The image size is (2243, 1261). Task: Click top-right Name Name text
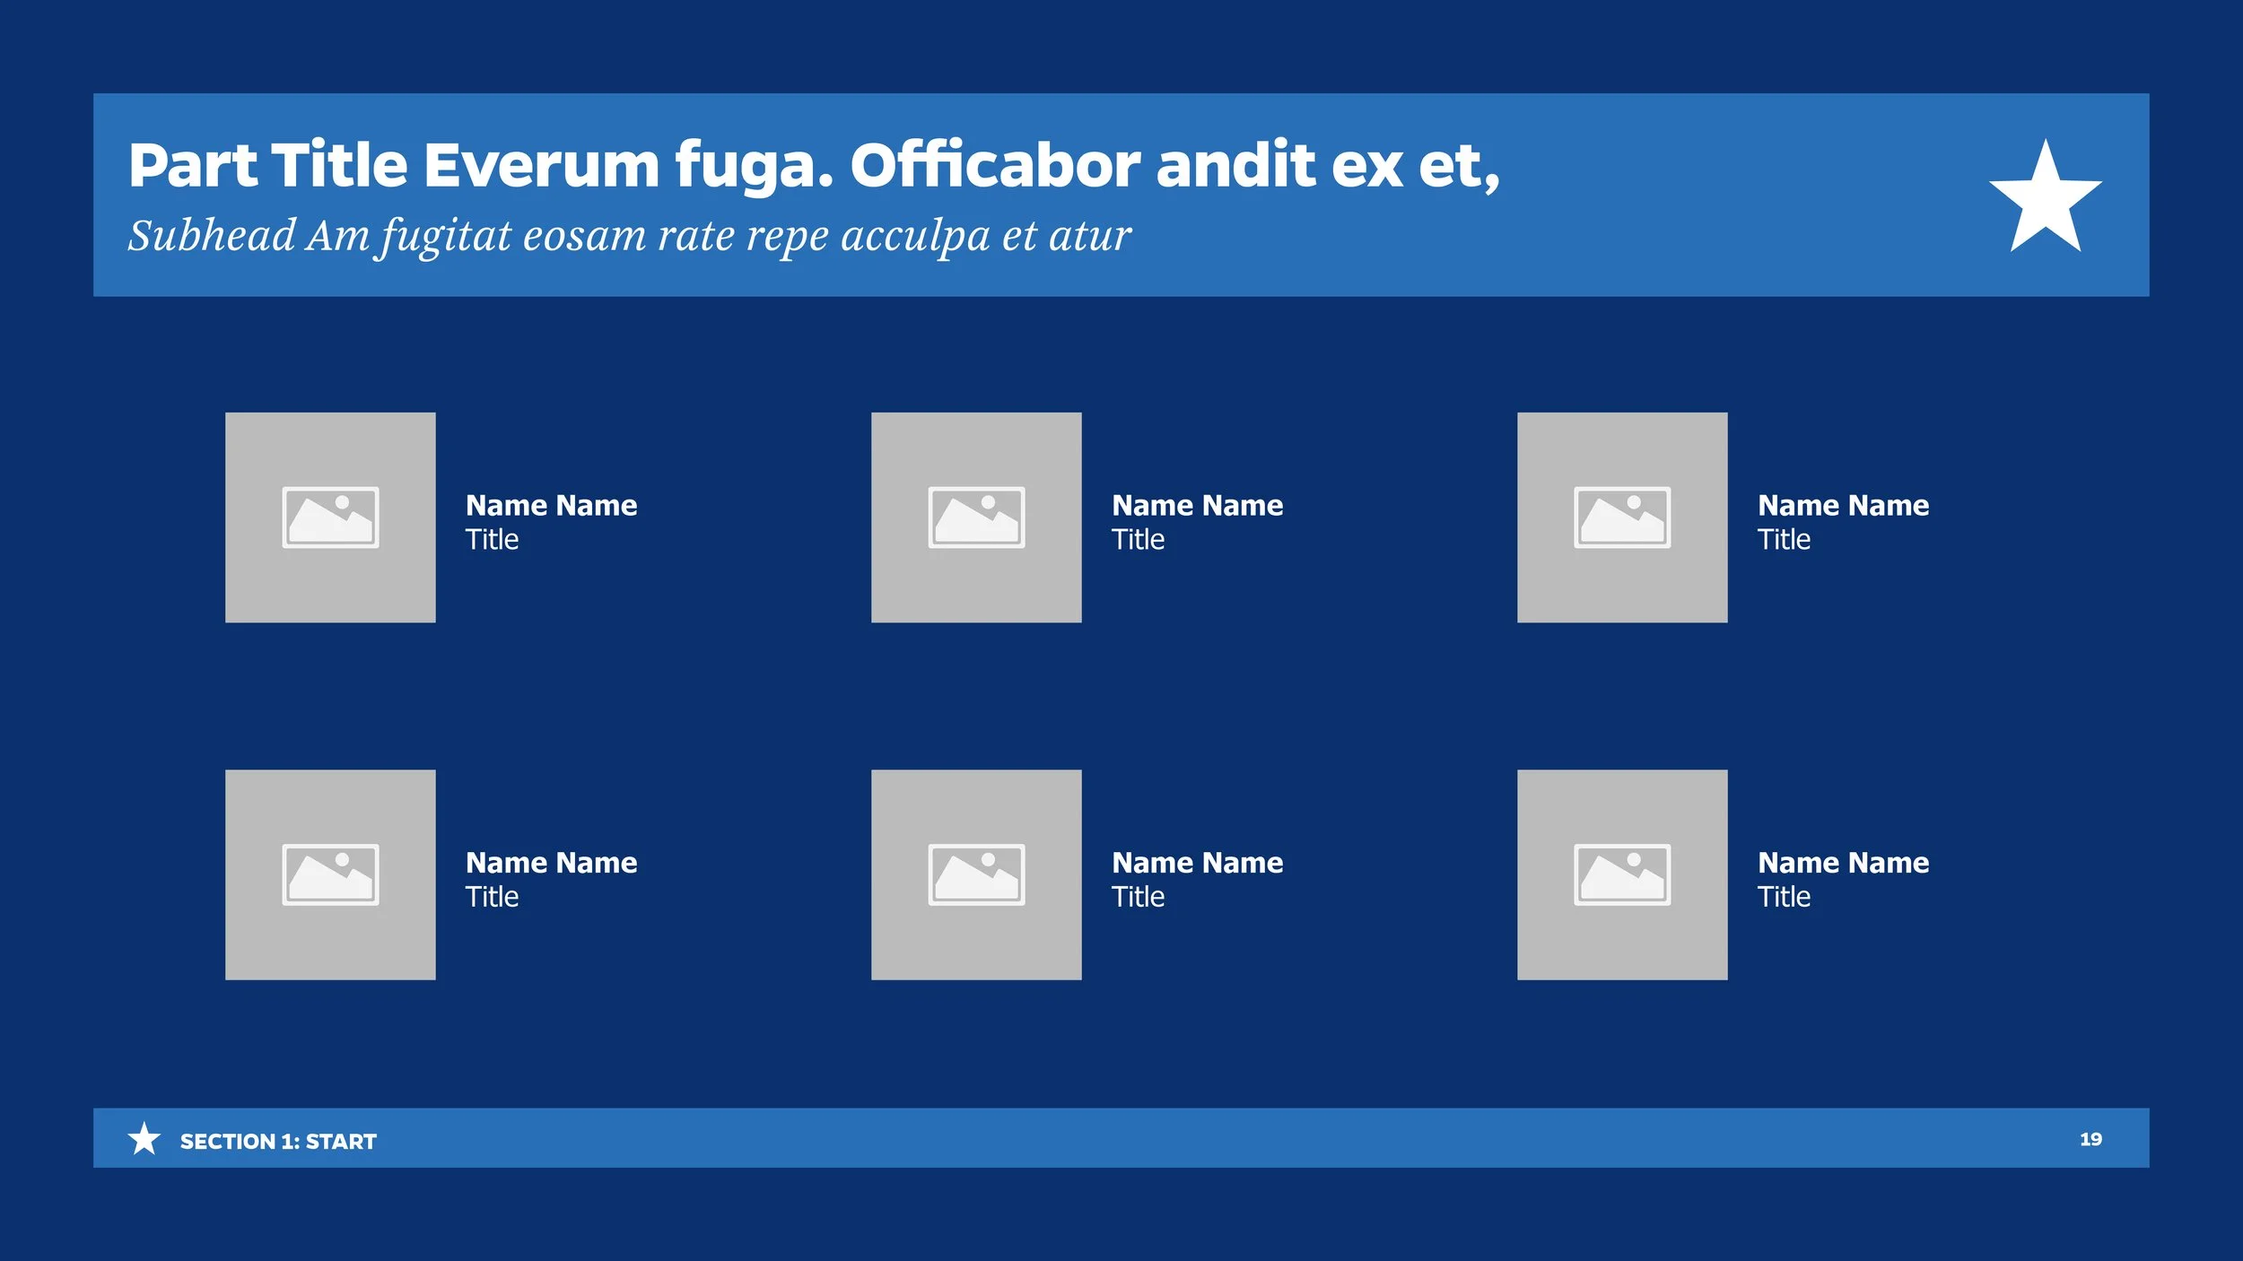point(1843,506)
